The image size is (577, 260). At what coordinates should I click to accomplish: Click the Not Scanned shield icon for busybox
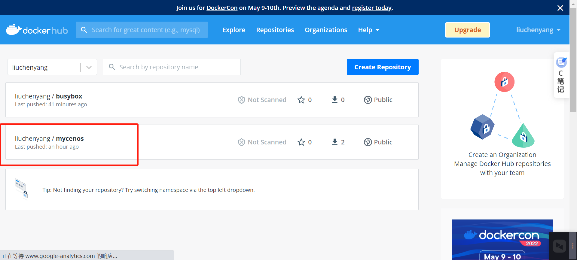(241, 100)
